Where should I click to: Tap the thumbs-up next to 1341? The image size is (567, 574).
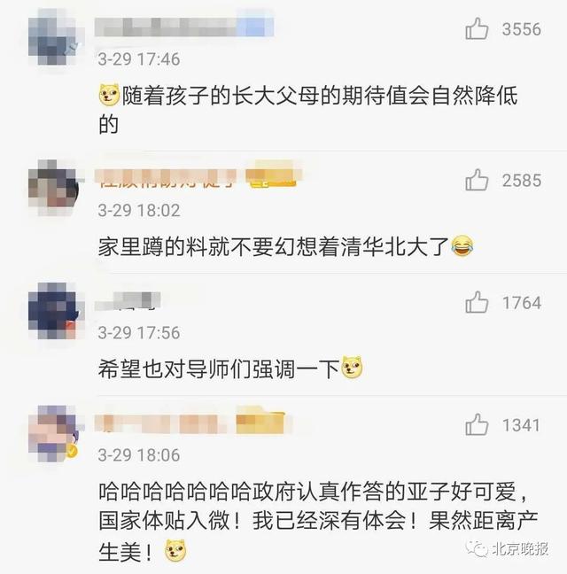[x=477, y=424]
